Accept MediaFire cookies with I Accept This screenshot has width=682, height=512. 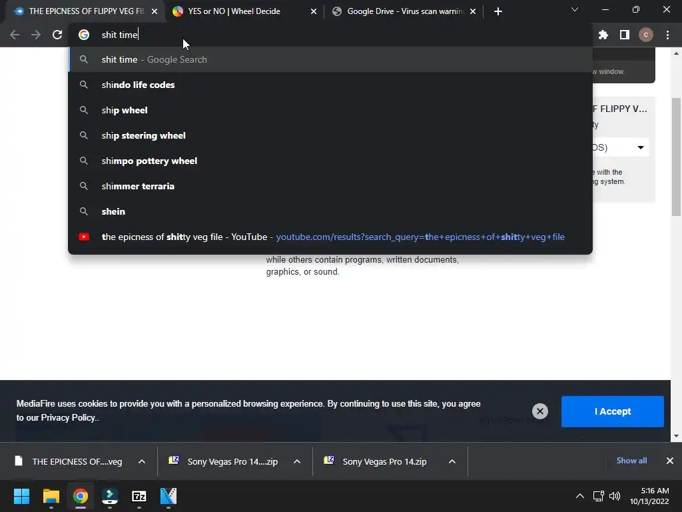point(613,411)
